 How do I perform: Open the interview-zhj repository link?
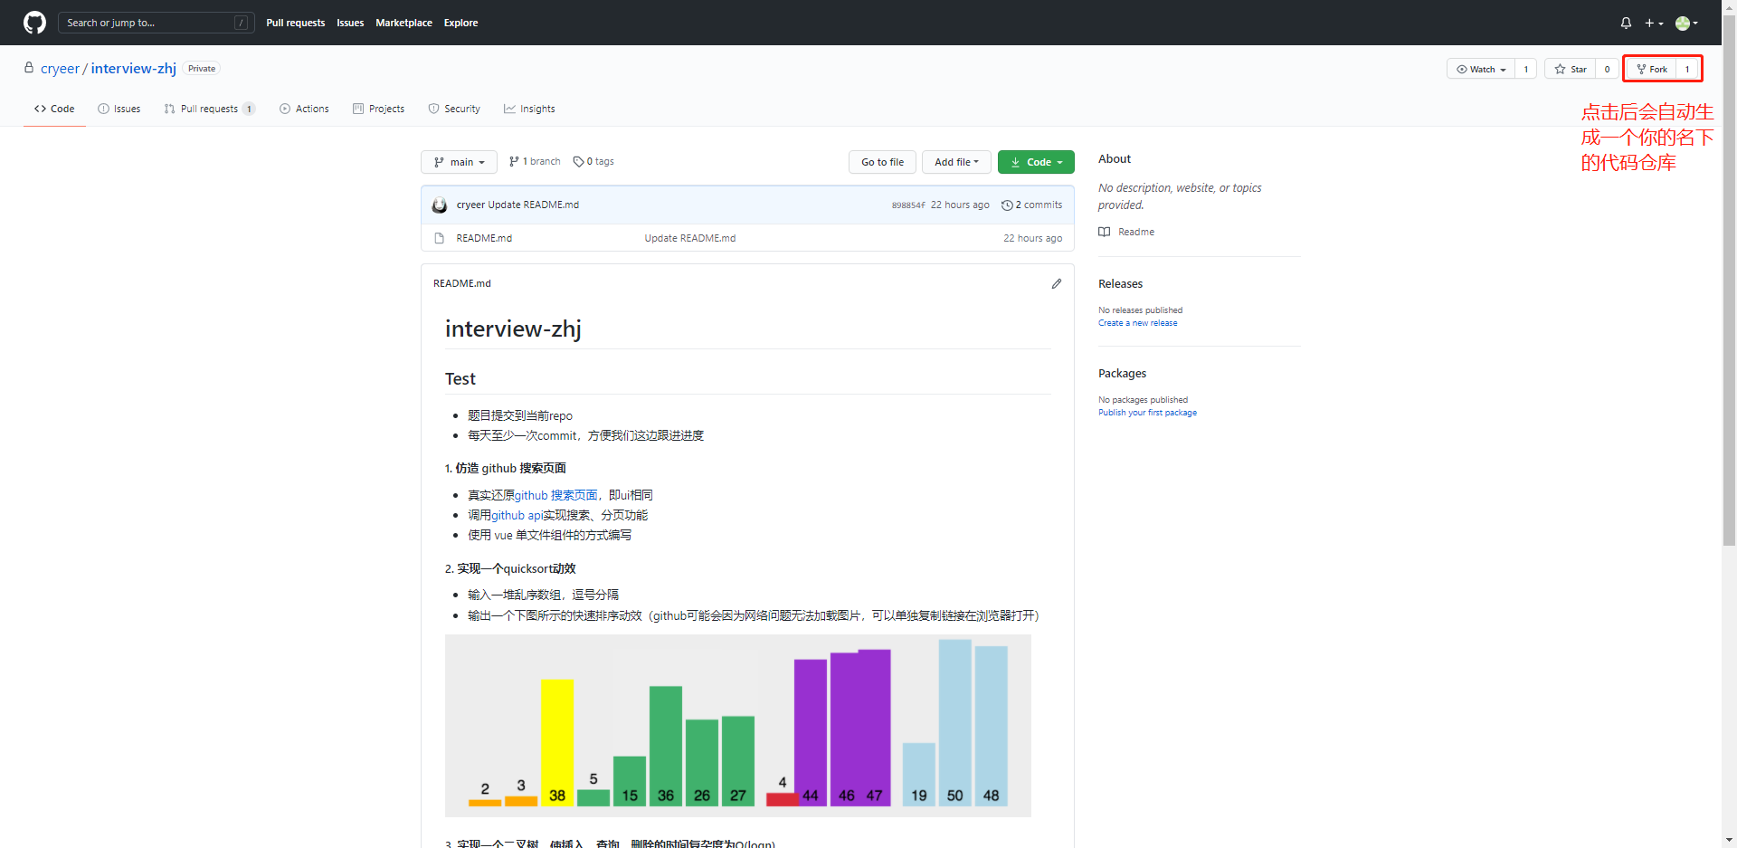coord(134,69)
